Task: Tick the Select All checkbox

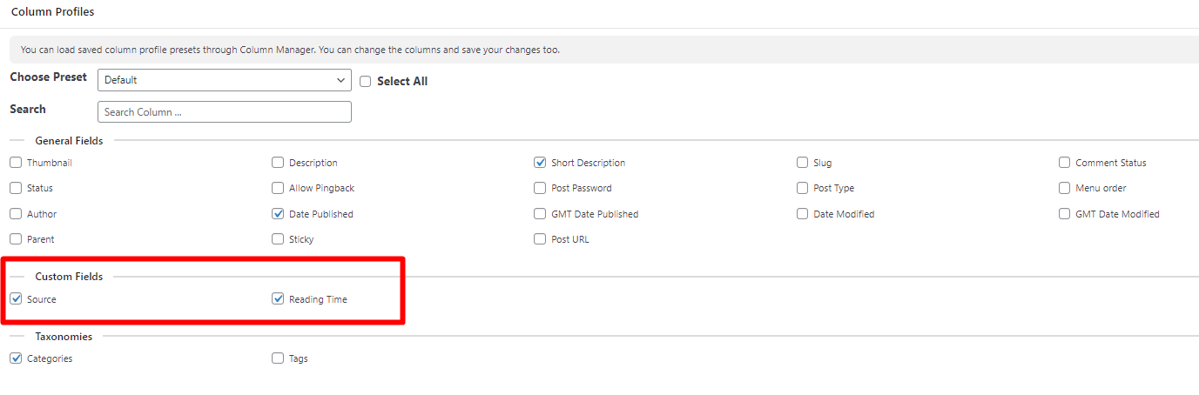Action: coord(366,81)
